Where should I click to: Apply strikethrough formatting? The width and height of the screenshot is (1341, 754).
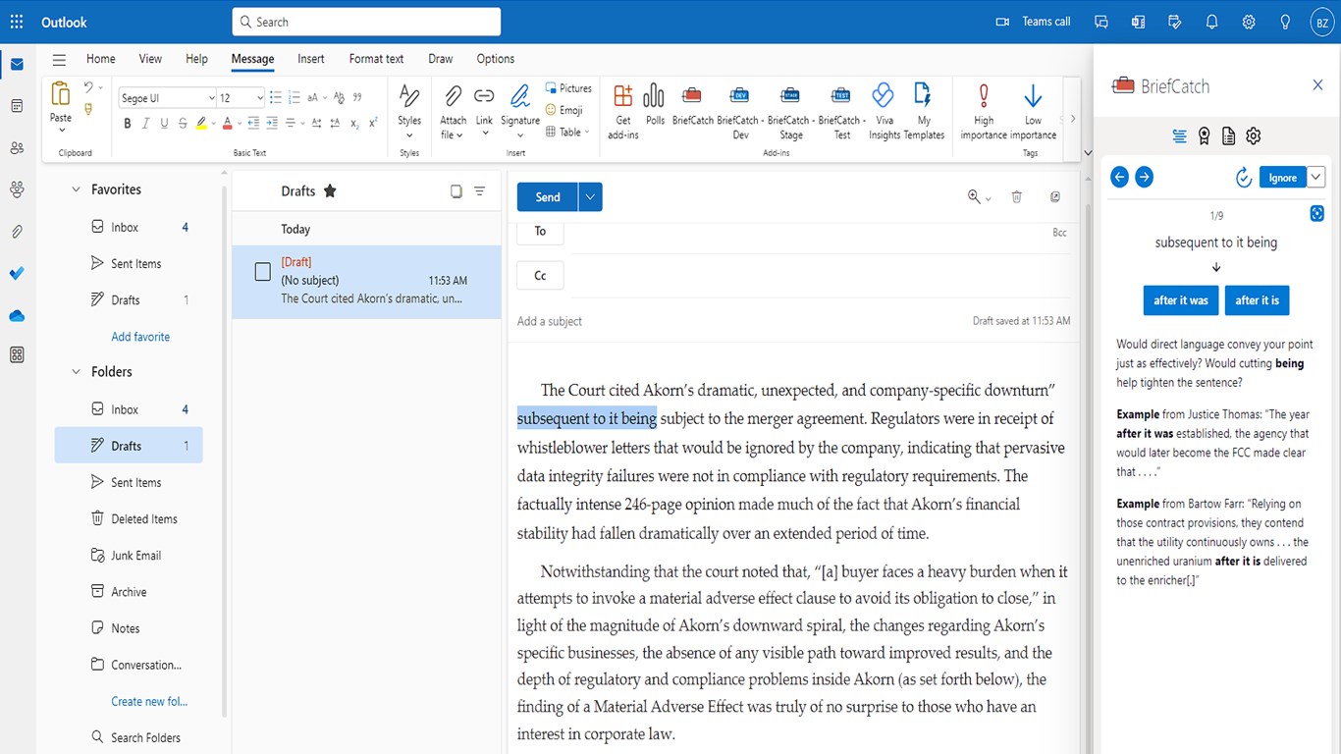(x=183, y=124)
